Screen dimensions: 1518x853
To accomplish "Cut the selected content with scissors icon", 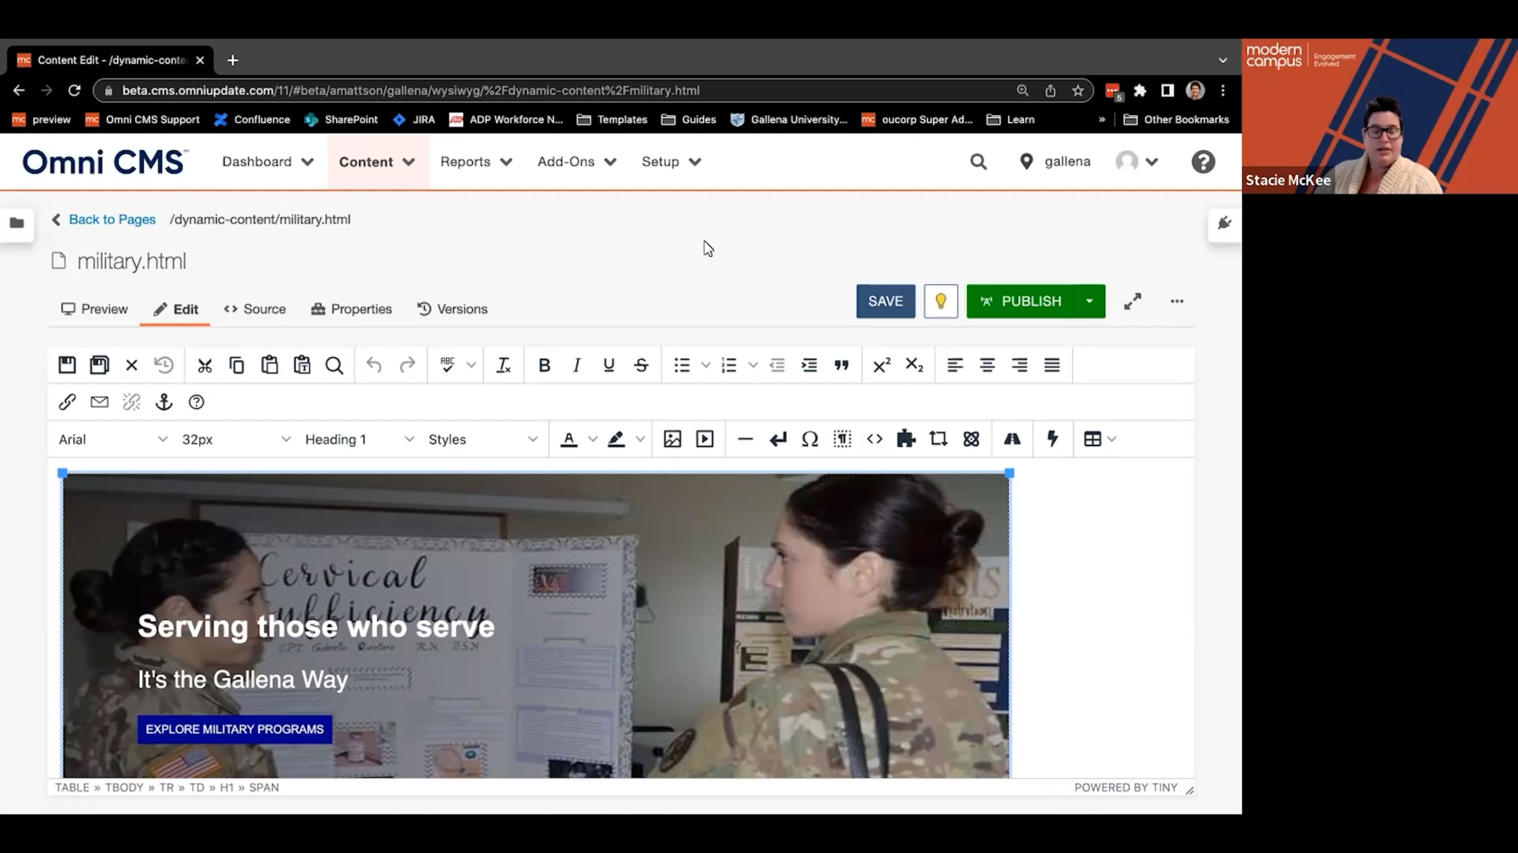I will (x=204, y=365).
